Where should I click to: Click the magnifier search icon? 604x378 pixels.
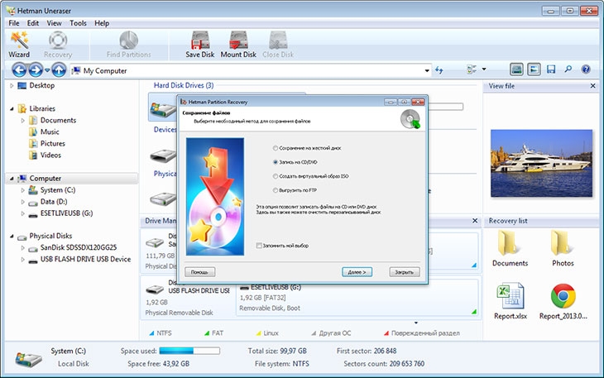(x=568, y=69)
